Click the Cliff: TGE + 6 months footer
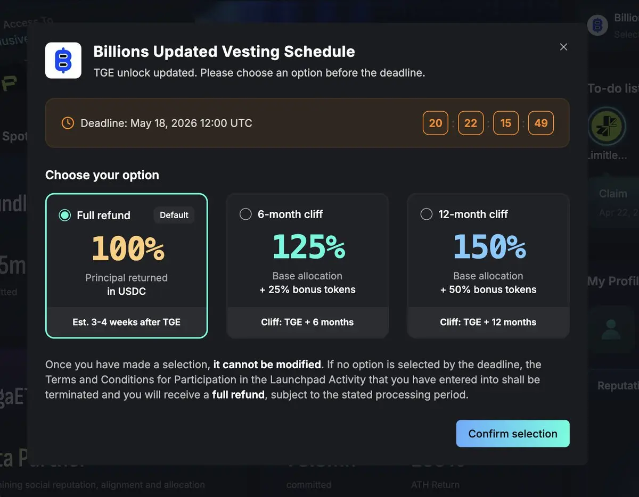Viewport: 639px width, 497px height. 308,322
